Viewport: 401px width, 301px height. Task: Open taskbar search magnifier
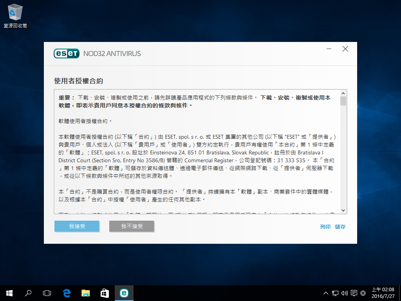click(28, 293)
